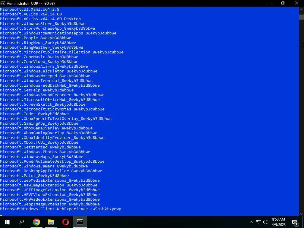Minimize the UUP -> ISO console window
304x228 pixels.
click(x=270, y=3)
